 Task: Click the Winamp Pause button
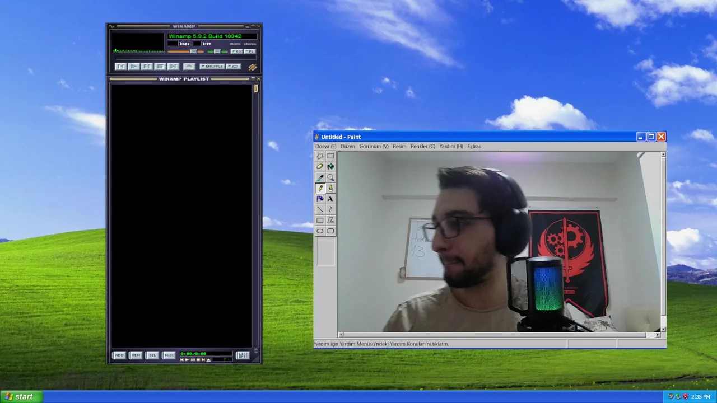coord(147,67)
